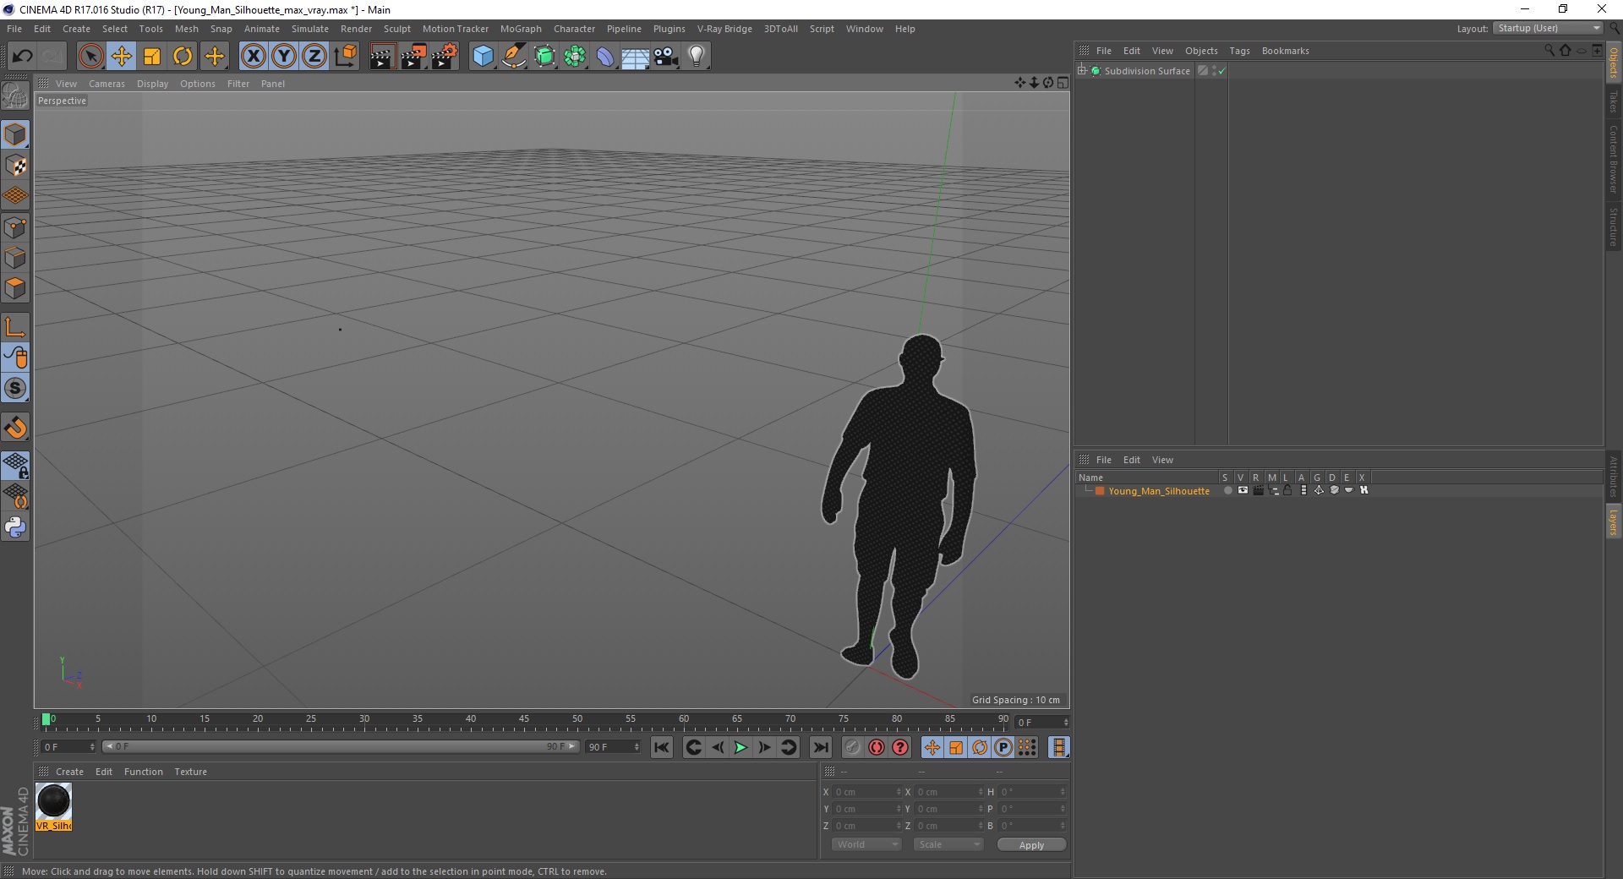The width and height of the screenshot is (1623, 879).
Task: Open the Viewport Cameras menu
Action: pos(107,84)
